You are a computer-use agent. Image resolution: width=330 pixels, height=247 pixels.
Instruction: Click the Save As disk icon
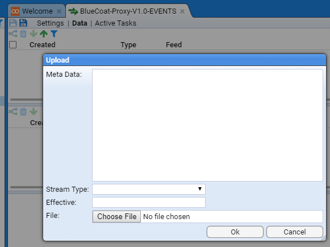click(23, 23)
